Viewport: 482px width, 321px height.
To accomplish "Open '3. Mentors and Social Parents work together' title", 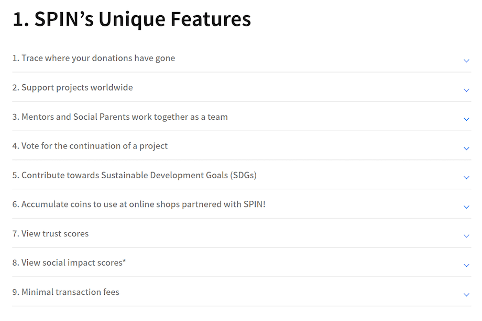I will (x=120, y=117).
